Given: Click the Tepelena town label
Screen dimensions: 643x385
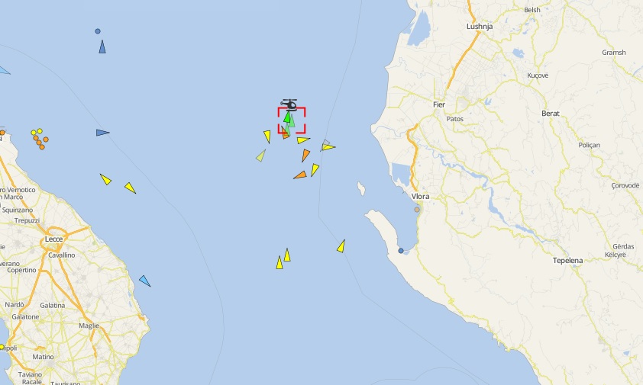Looking at the screenshot, I should coord(567,261).
